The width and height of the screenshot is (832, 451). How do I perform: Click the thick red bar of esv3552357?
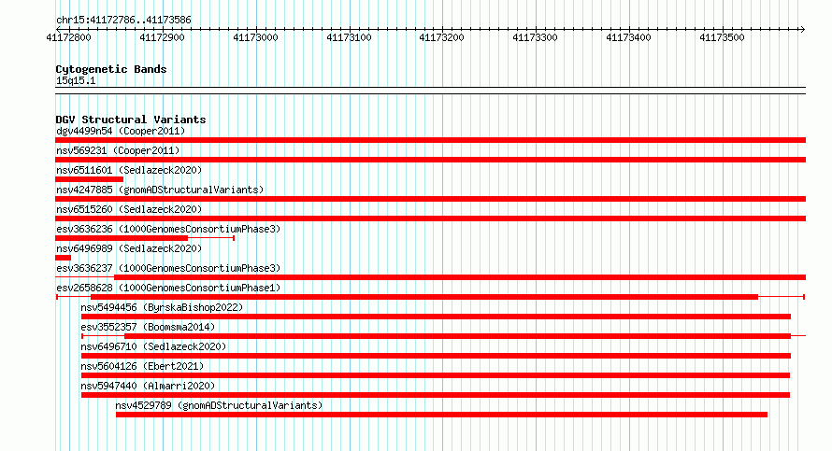coord(457,336)
